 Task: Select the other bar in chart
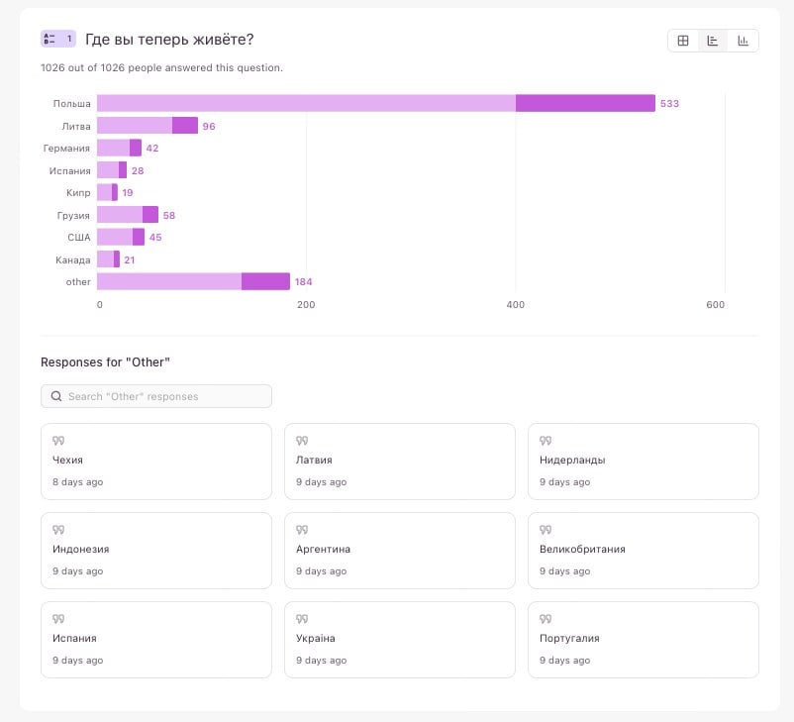pyautogui.click(x=193, y=281)
